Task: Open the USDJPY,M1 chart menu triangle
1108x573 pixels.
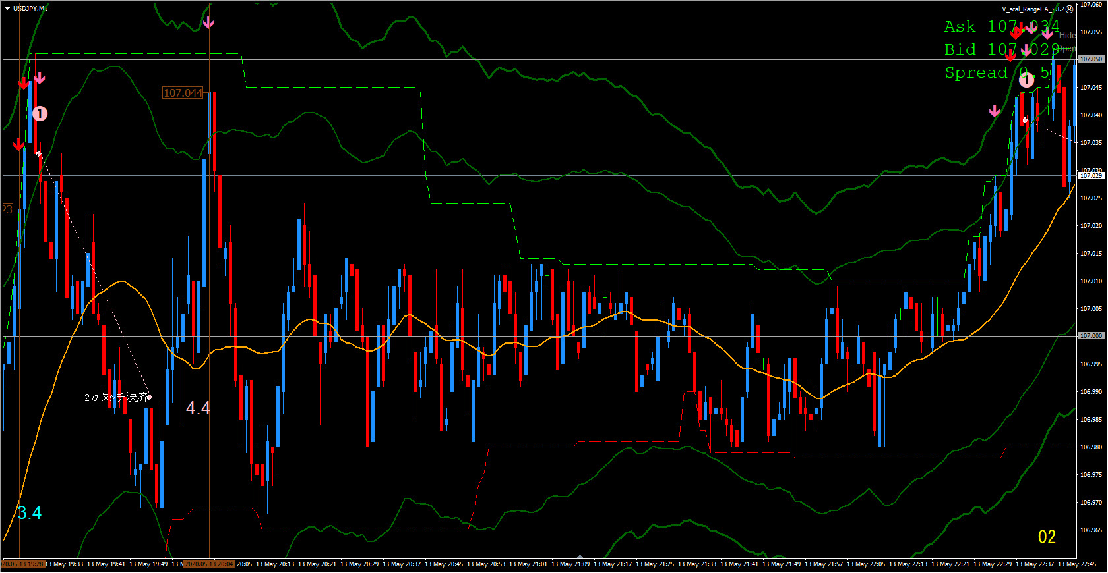Action: click(x=7, y=9)
